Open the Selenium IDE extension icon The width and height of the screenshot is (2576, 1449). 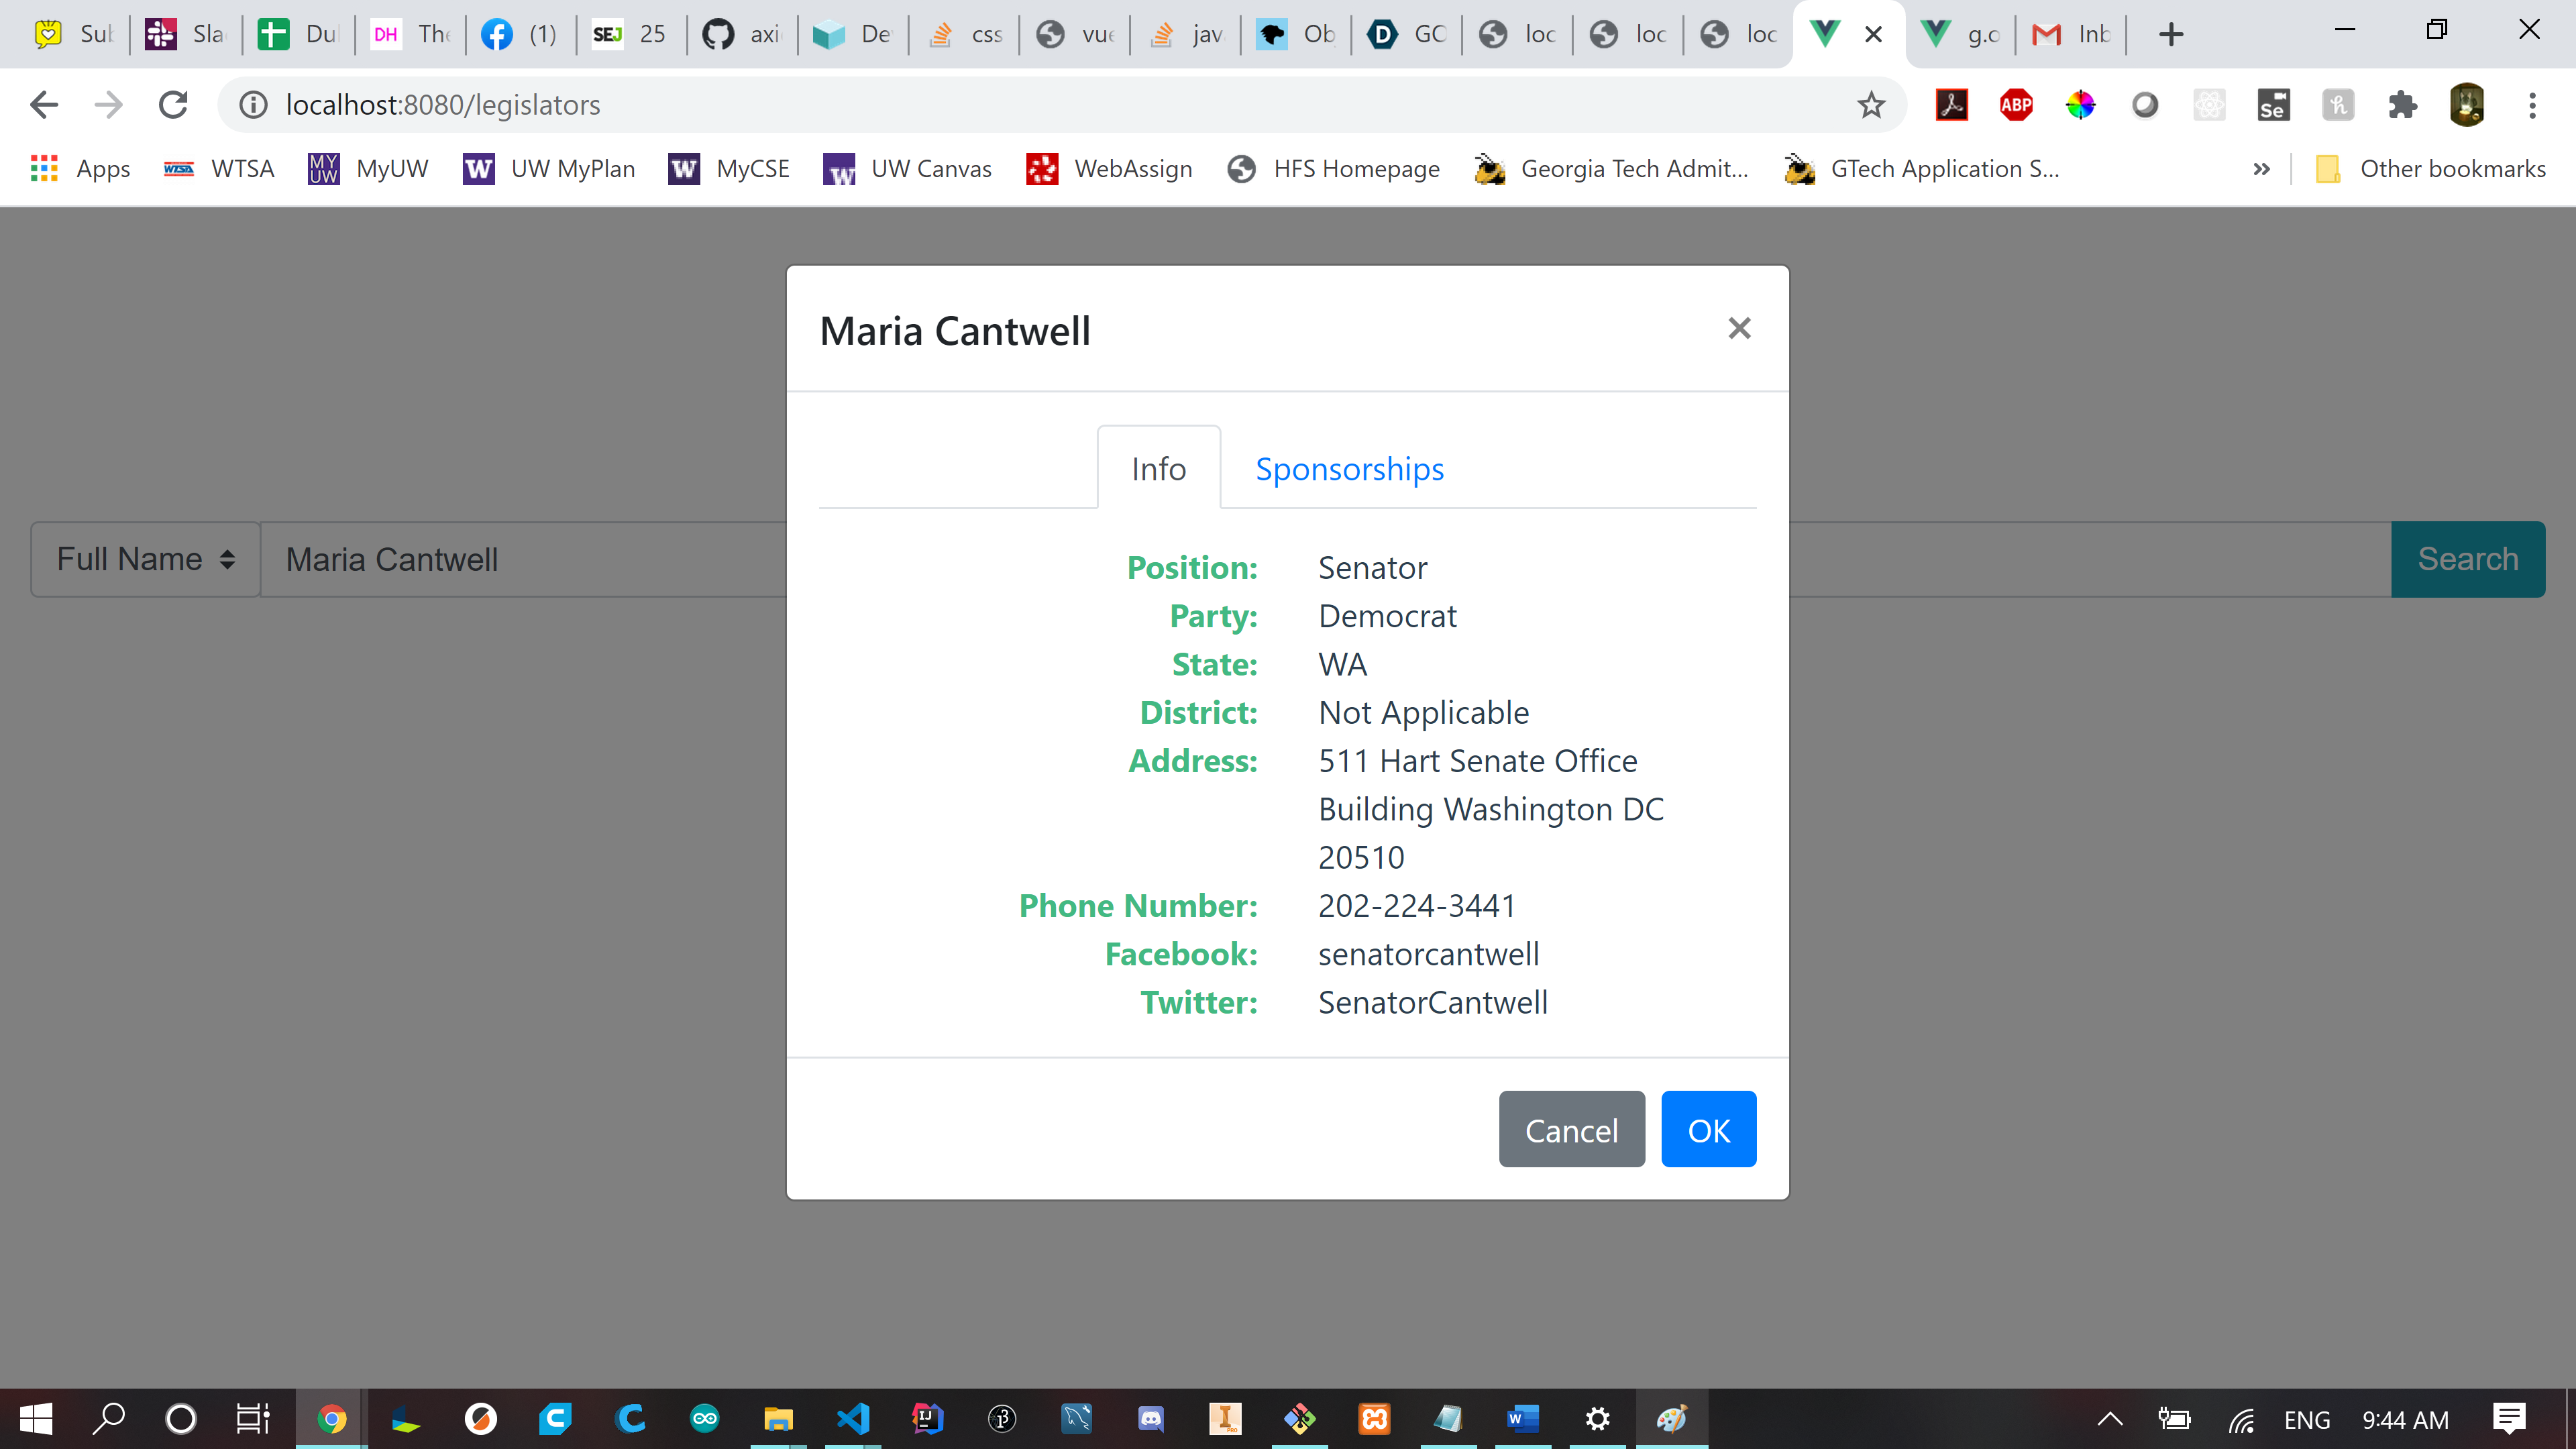pos(2273,105)
